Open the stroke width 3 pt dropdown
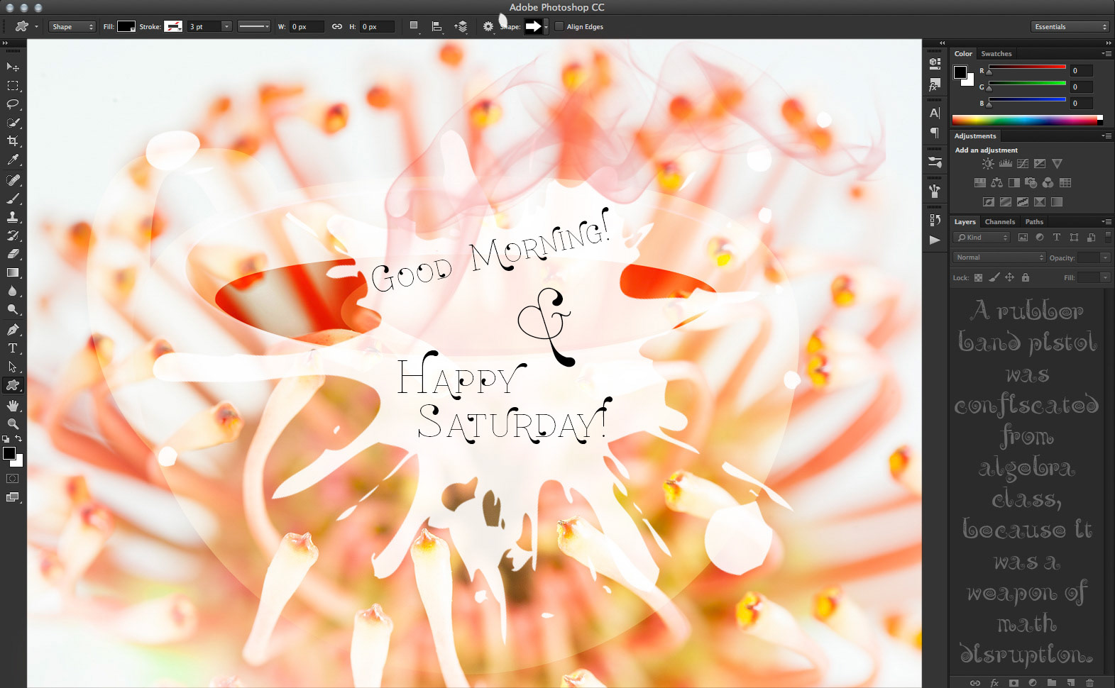The image size is (1115, 688). [x=226, y=27]
